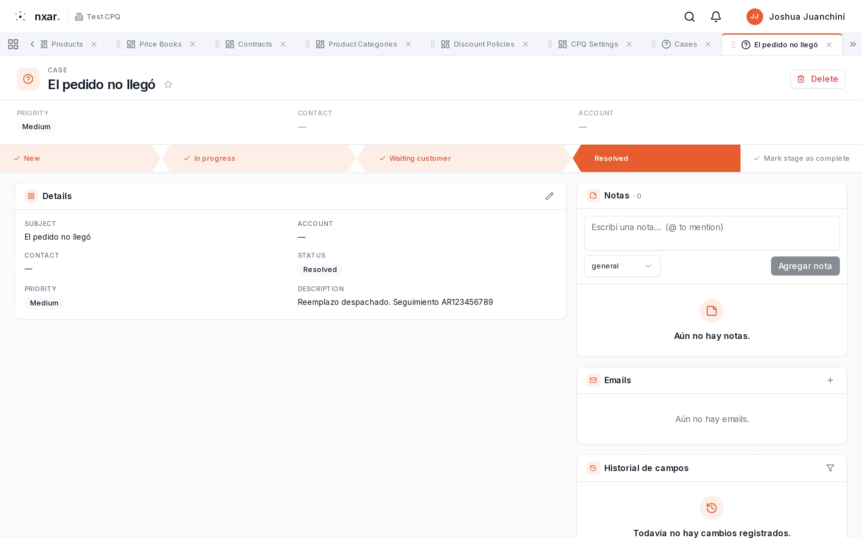Screen dimensions: 862x538
Task: Close the Discount Policies tab
Action: pyautogui.click(x=525, y=44)
